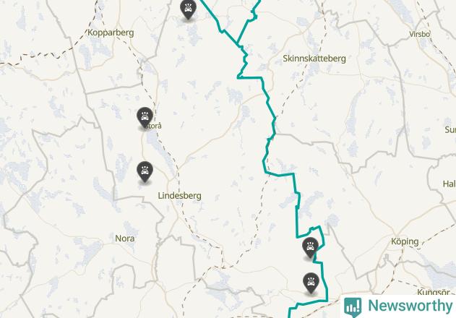This screenshot has width=456, height=318.
Task: Click the upper crash marker on the teal line west of Köping
Action: 310,248
